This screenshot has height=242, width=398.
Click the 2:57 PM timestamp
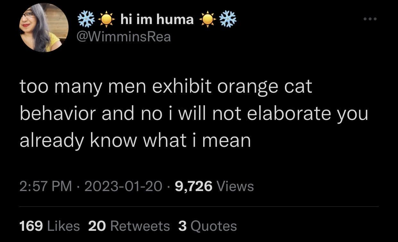coord(46,186)
